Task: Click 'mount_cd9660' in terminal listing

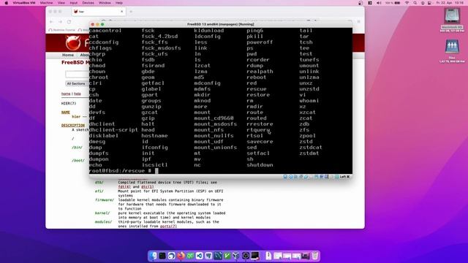Action: pos(214,118)
